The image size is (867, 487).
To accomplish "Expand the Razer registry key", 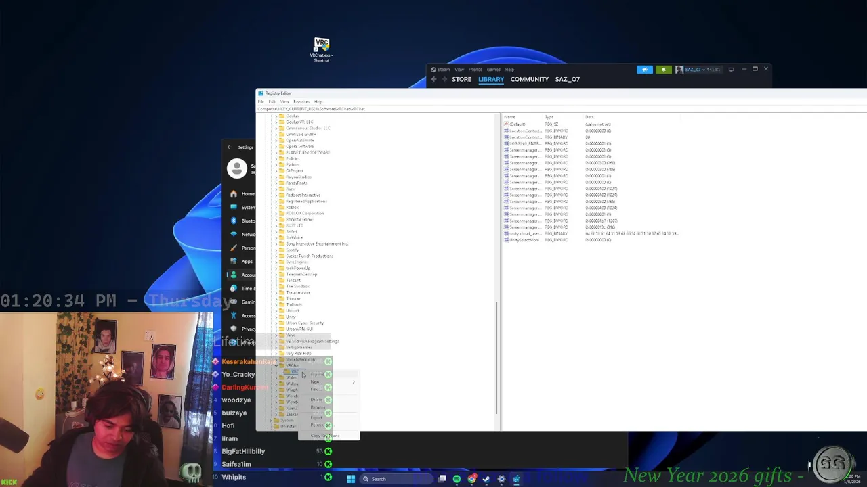I will point(276,189).
